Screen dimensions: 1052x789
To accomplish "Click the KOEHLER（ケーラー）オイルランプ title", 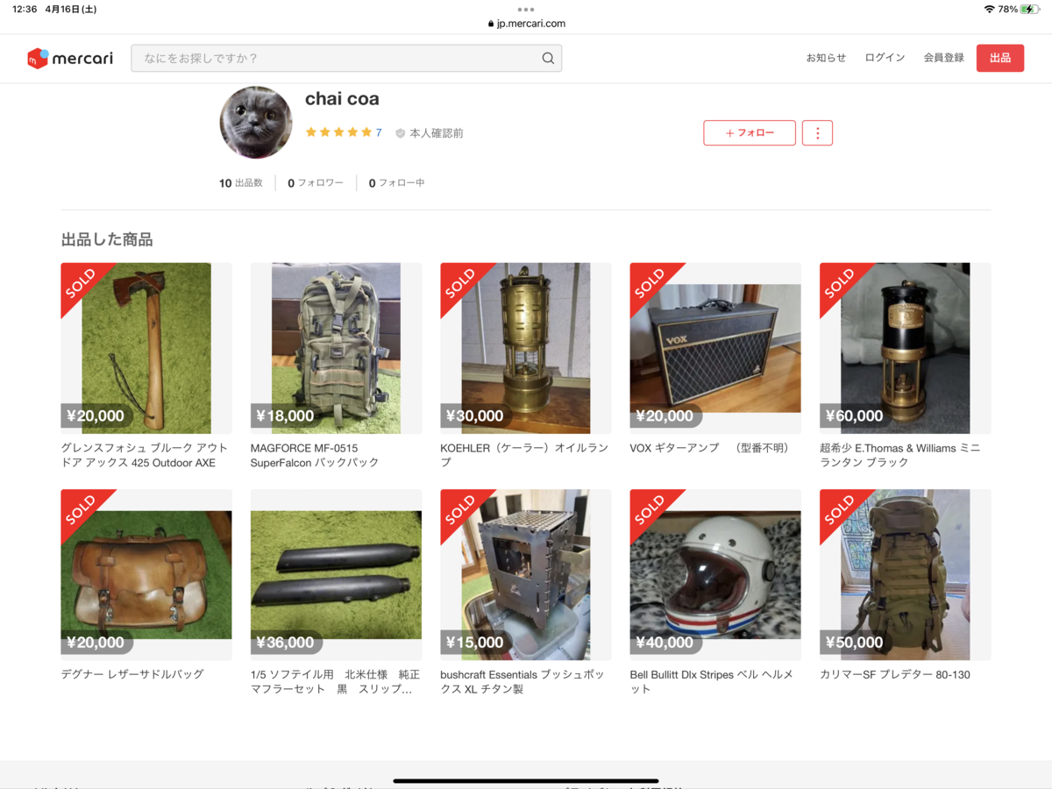I will click(x=524, y=455).
